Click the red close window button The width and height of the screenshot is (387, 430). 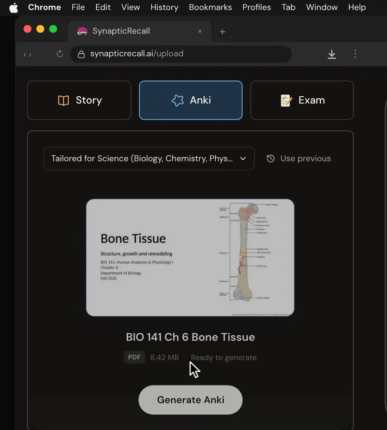28,29
